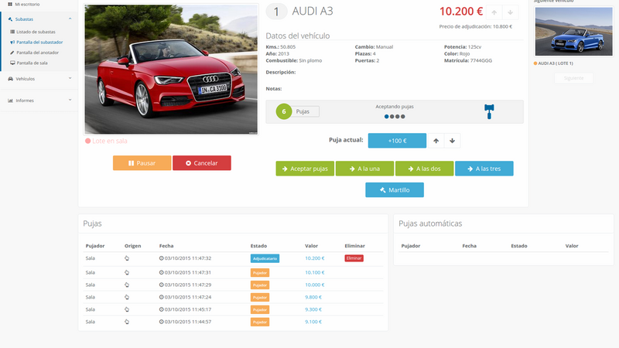Open next vehicle blue Audi thumbnail
Screen dimensions: 619x348
[x=573, y=32]
